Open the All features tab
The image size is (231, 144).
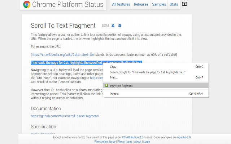(x=121, y=5)
